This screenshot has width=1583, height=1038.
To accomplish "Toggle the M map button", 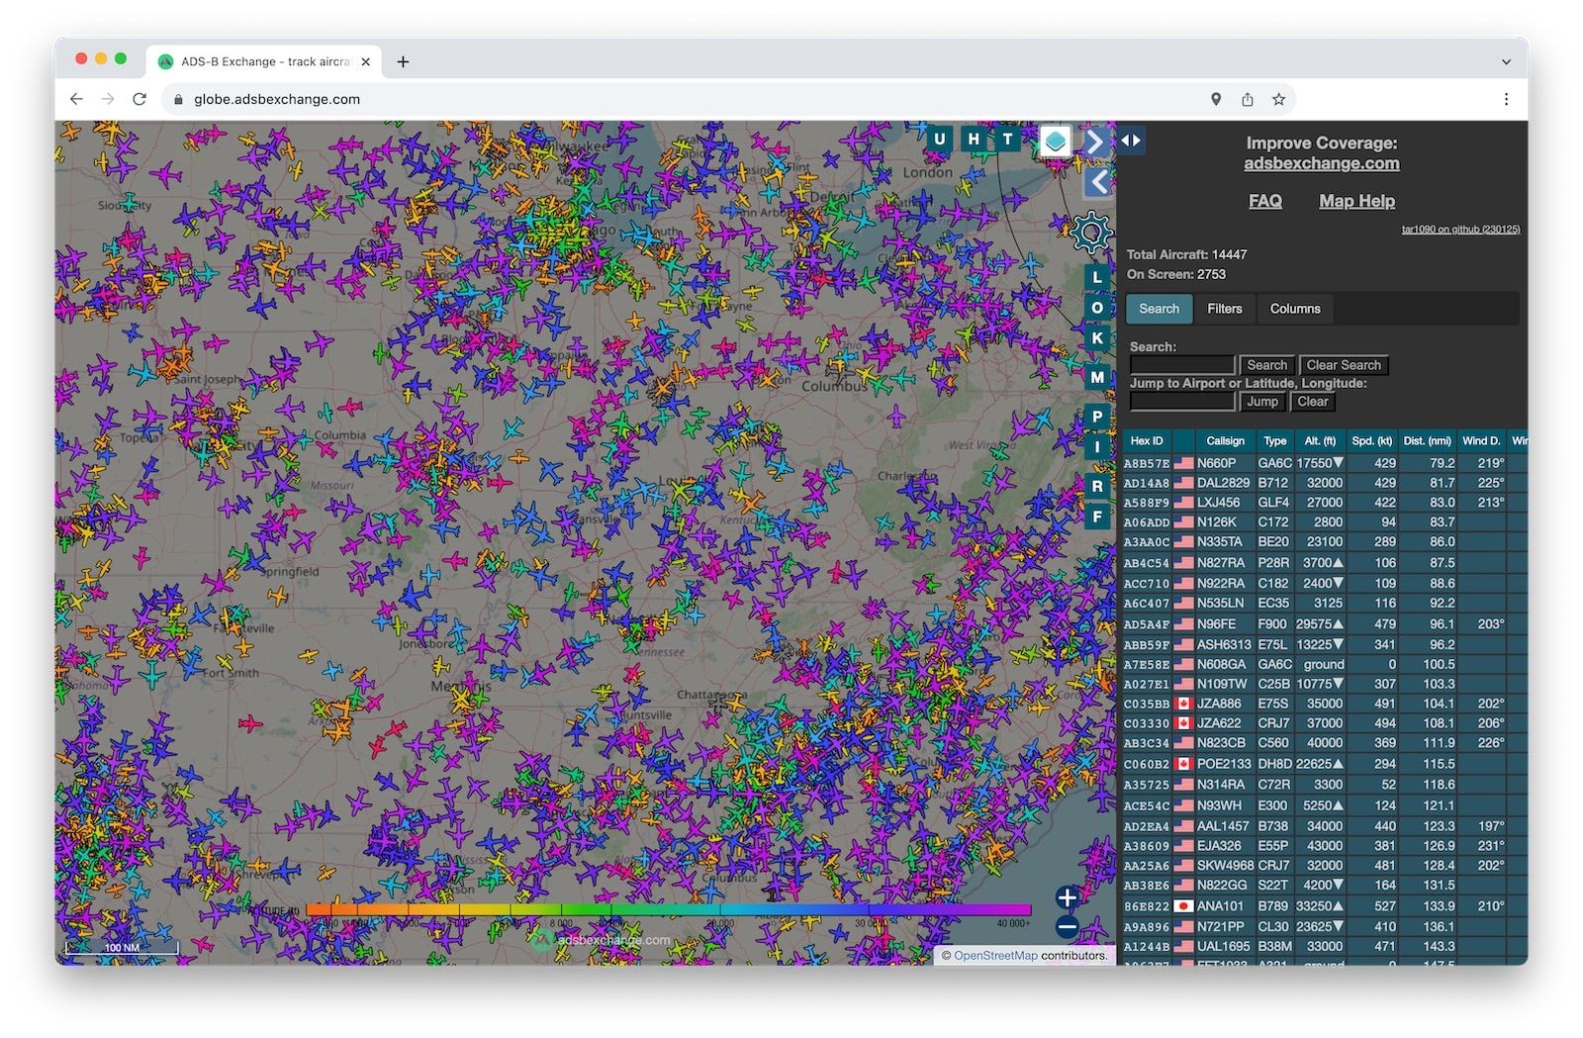I will (x=1096, y=377).
